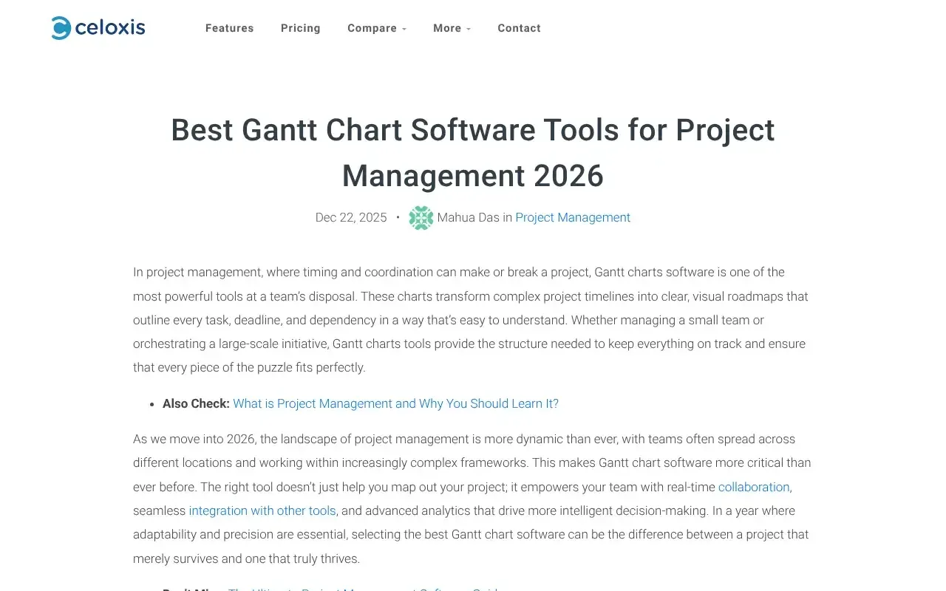This screenshot has height=591, width=946.
Task: Open the Compare menu
Action: [x=372, y=28]
